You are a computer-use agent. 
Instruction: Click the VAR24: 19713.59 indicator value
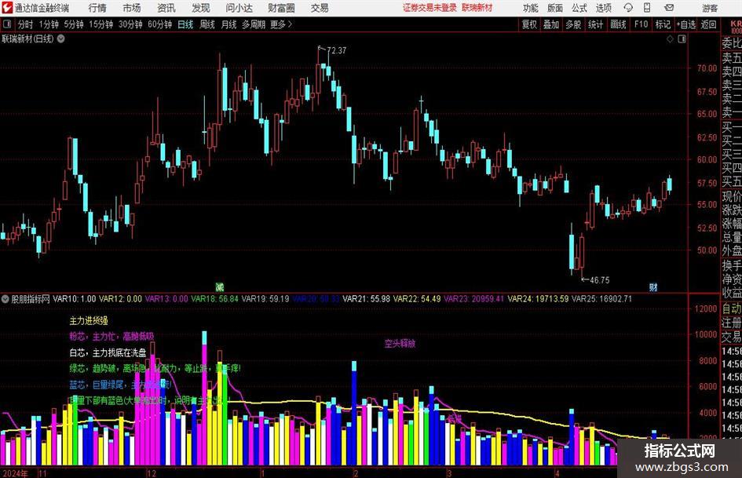538,298
